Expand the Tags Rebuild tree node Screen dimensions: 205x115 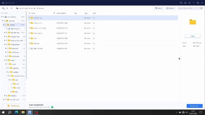point(4,99)
